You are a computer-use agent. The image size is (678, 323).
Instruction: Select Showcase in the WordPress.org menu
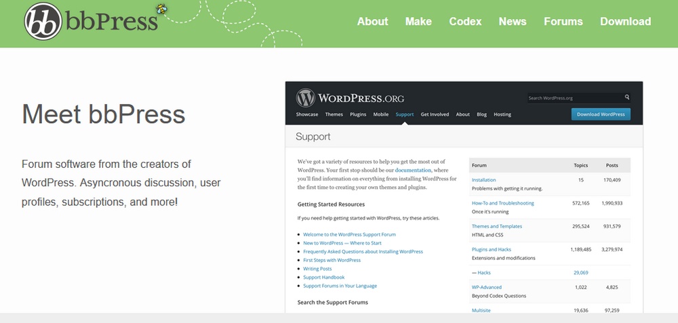pyautogui.click(x=307, y=114)
